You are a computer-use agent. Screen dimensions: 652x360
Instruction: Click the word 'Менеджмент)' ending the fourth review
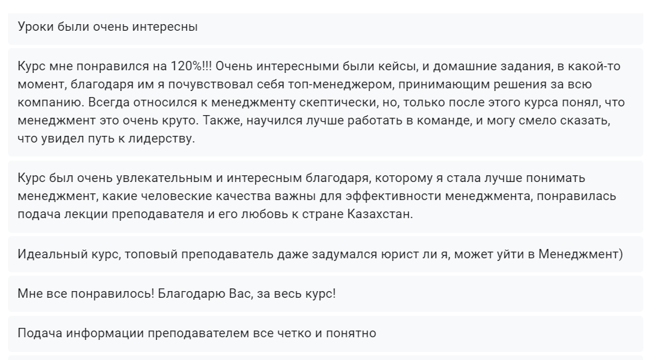(x=581, y=254)
